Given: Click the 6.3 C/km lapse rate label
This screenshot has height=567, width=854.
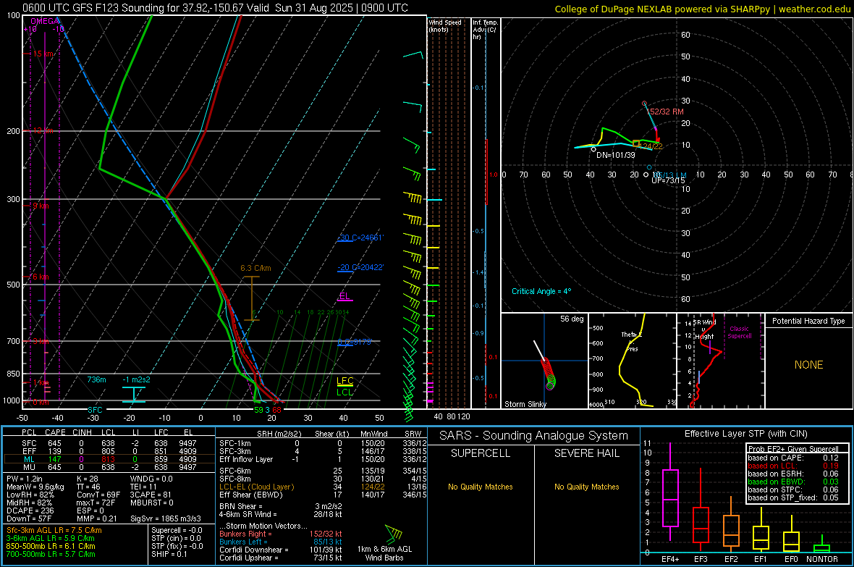Looking at the screenshot, I should [255, 268].
